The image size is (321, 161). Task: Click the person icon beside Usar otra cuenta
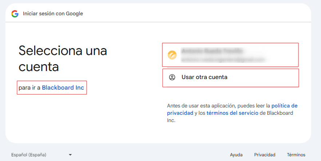pos(172,77)
